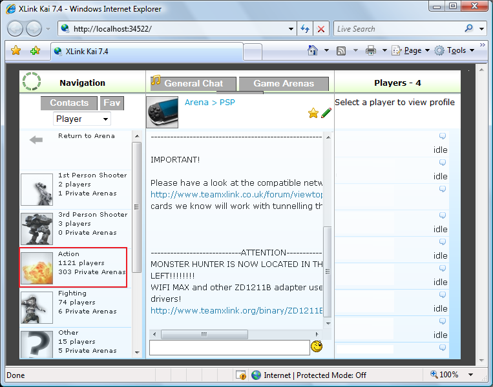The image size is (493, 387).
Task: Click the Players - 4 header
Action: [x=397, y=83]
